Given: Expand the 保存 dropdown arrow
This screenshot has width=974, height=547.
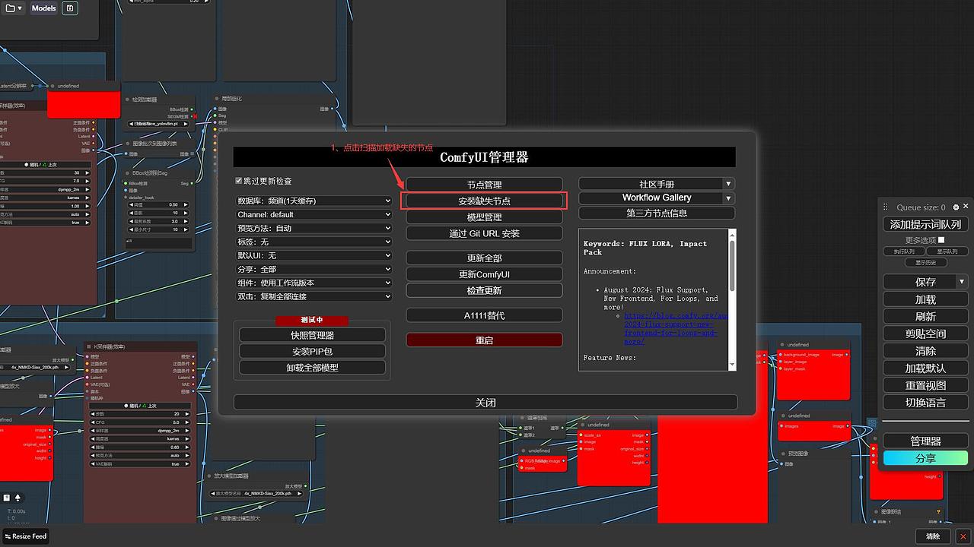Looking at the screenshot, I should pos(962,282).
